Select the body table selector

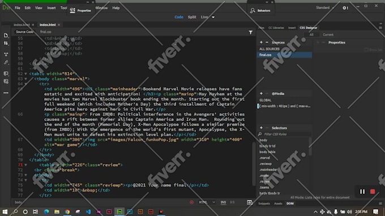pos(267,152)
